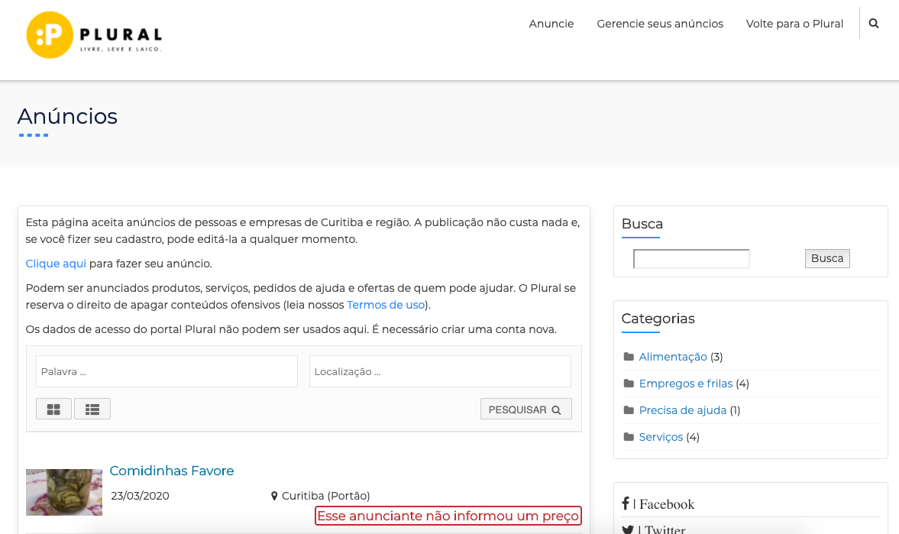Viewport: 899px width, 534px height.
Task: Open the Anuncie menu item
Action: pos(551,24)
